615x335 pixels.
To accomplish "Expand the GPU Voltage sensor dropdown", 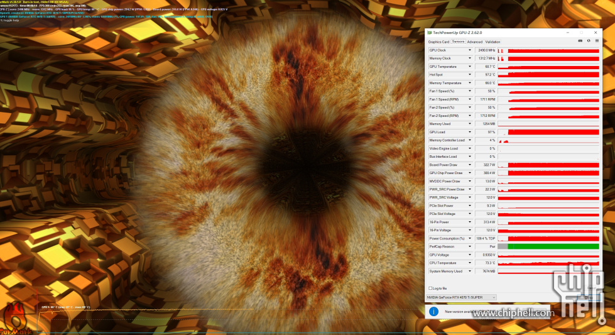I will click(469, 255).
